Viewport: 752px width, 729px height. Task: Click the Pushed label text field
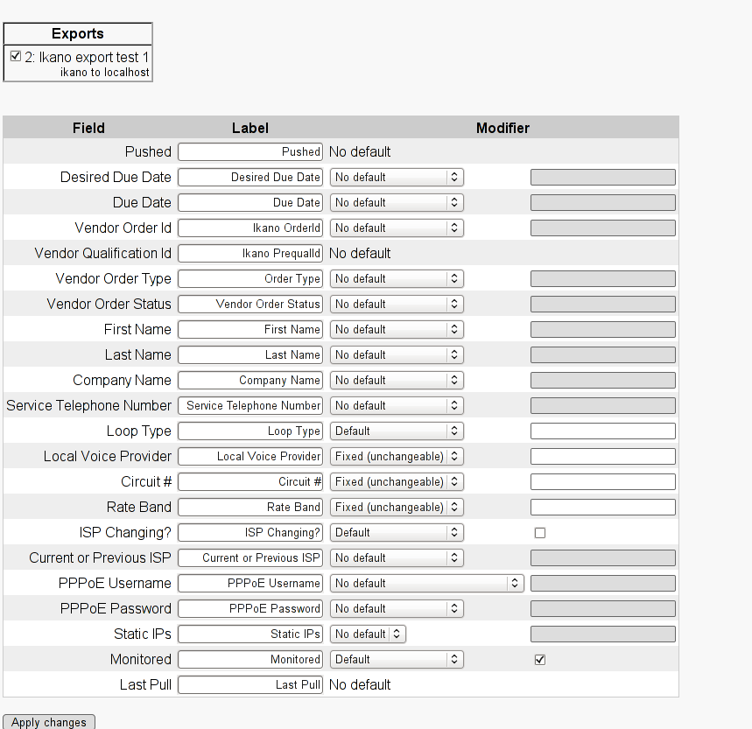tap(250, 152)
